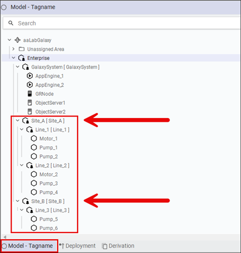Screen dimensions: 241x253
Task: Click the search magnifier icon
Action: pos(11,23)
